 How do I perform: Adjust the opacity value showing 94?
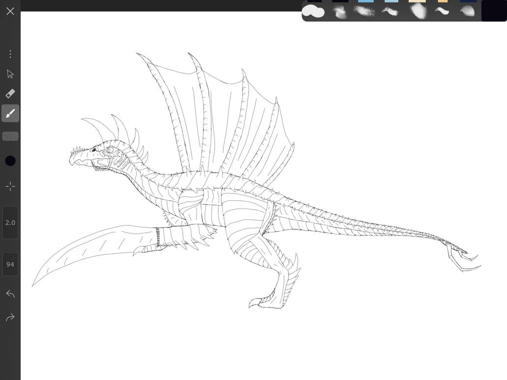(10, 264)
